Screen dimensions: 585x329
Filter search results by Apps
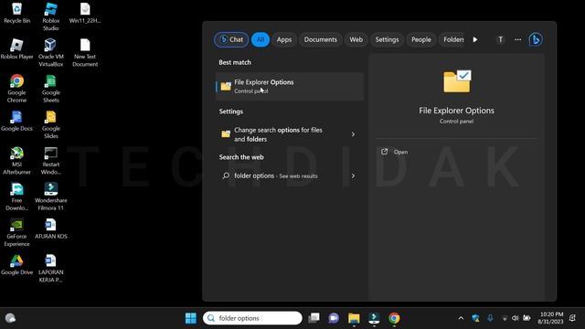284,39
